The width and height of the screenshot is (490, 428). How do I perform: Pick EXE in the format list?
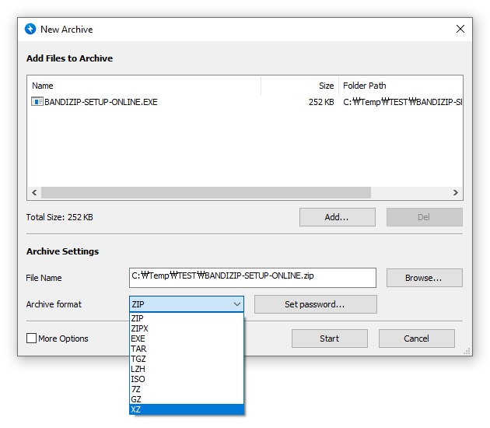point(186,339)
